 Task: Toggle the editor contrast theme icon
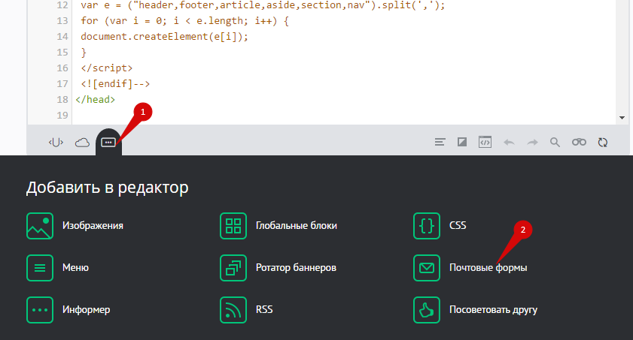[463, 142]
